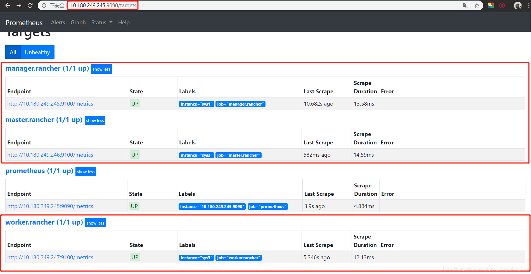Open the Help menu item
The height and width of the screenshot is (274, 531).
pyautogui.click(x=124, y=22)
